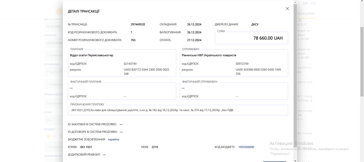
Task: Click the creation date 26.12.2024 next to СКЛАДАННЯ
Action: pyautogui.click(x=194, y=24)
